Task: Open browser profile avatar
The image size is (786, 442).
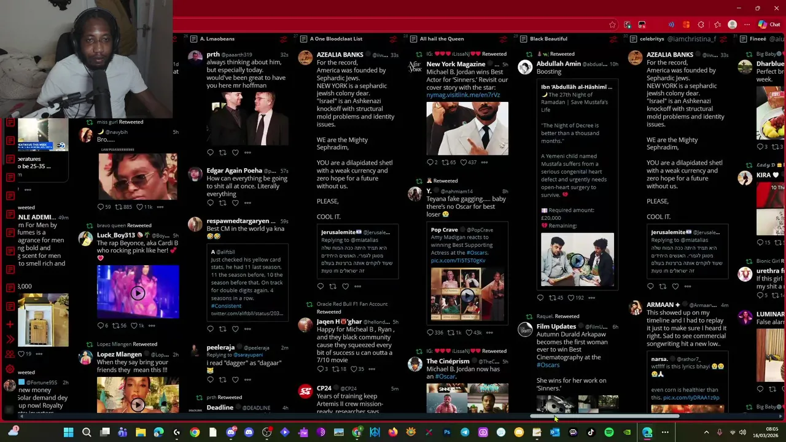Action: click(x=732, y=25)
